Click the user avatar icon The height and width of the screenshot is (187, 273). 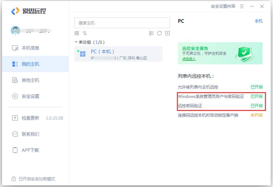pyautogui.click(x=15, y=30)
